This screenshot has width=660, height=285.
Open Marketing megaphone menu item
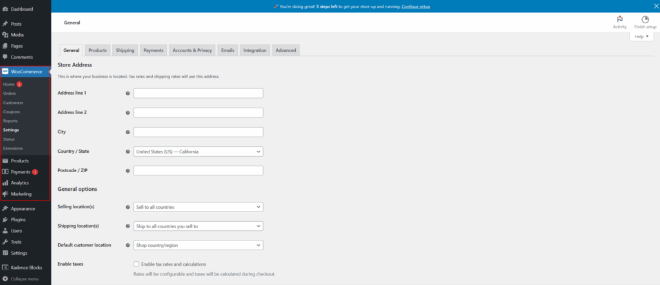coord(21,194)
